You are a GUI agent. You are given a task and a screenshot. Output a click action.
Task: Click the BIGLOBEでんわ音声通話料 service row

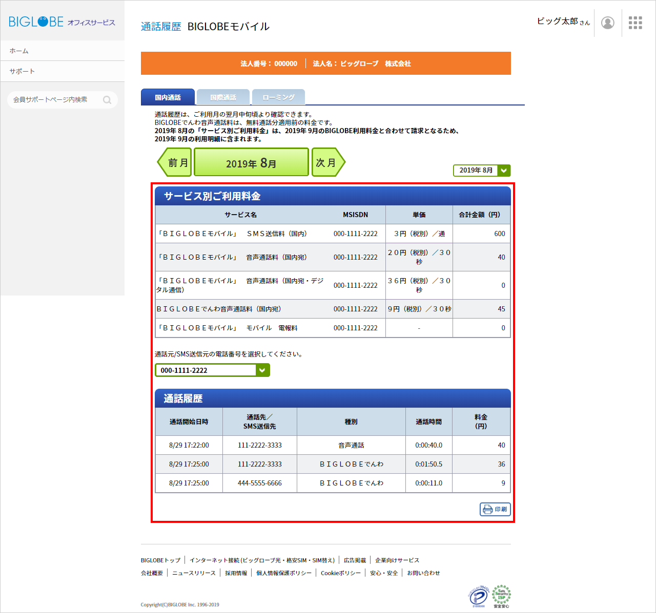333,309
